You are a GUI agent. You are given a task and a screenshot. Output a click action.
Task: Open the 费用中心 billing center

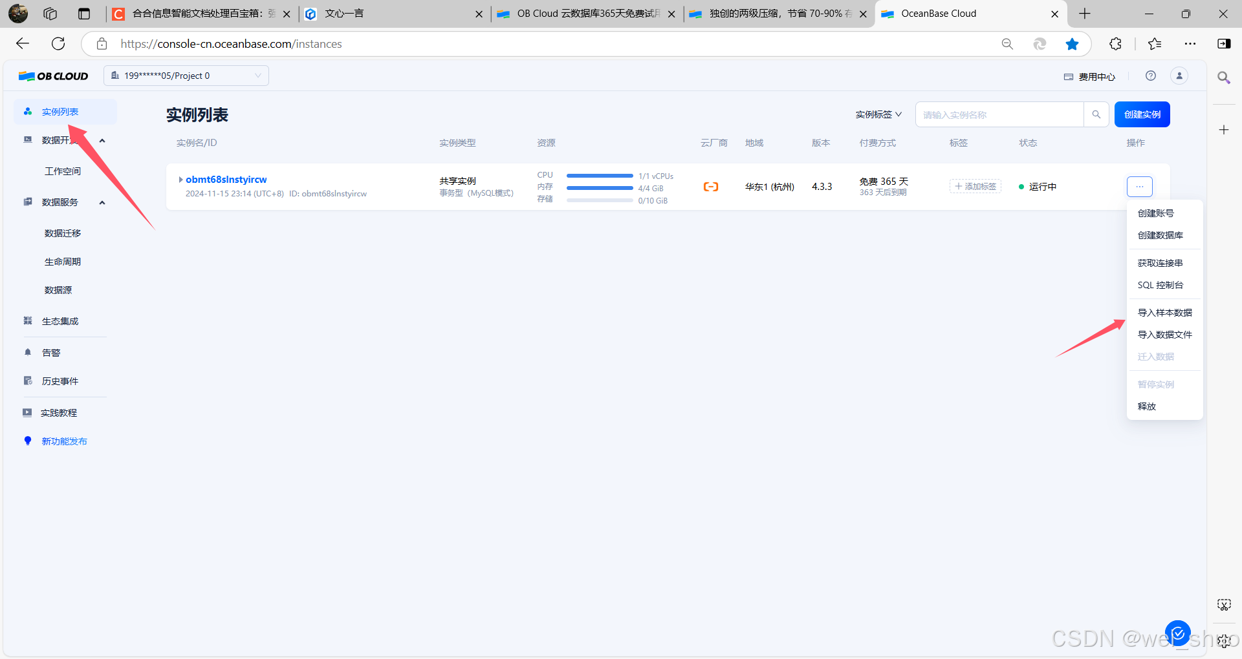1090,77
